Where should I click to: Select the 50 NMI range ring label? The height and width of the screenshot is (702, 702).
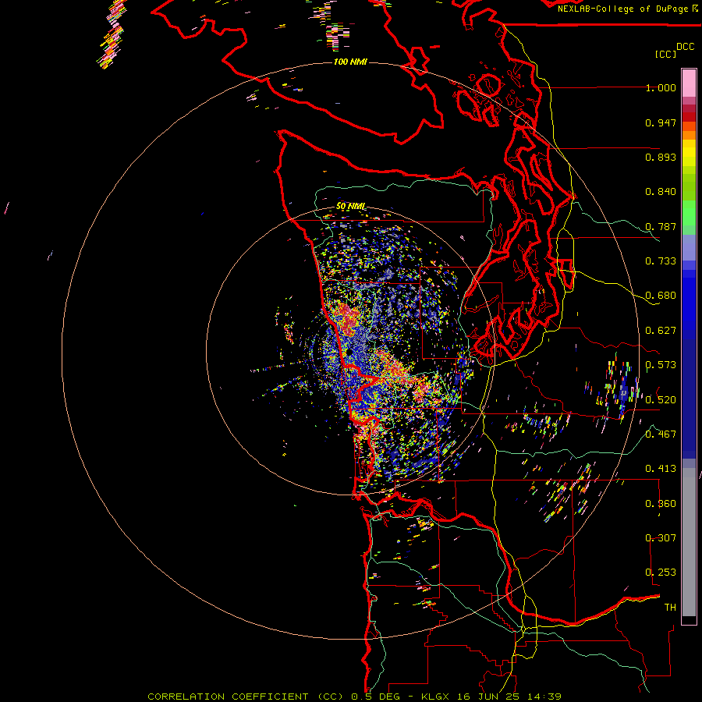click(350, 207)
